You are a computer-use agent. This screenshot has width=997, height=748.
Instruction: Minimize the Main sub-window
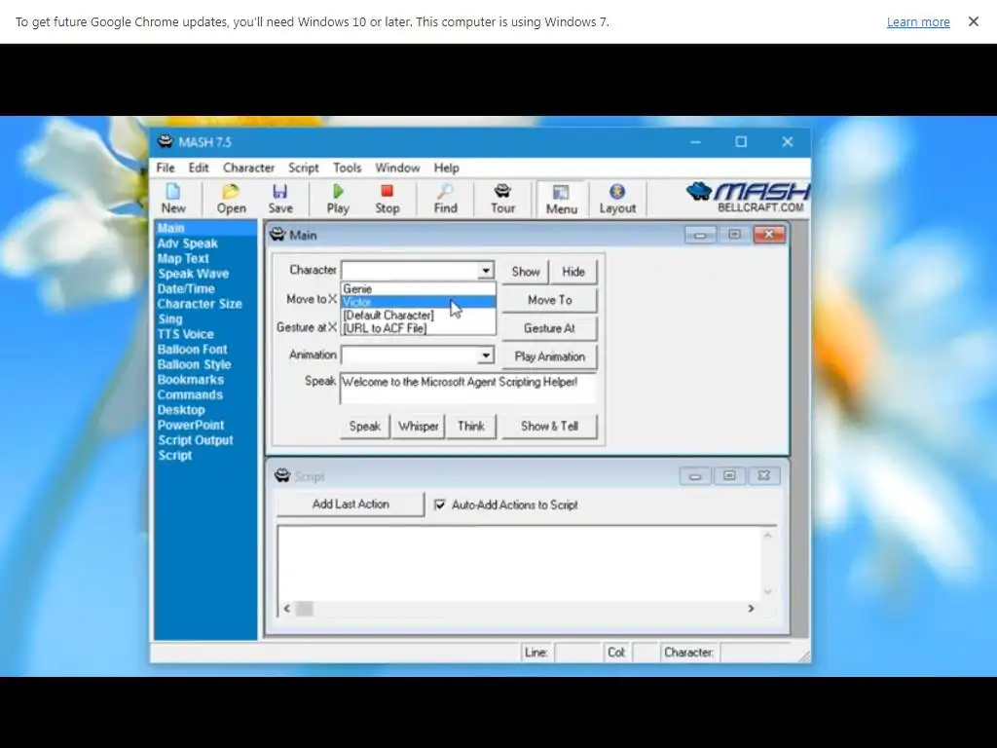(x=700, y=235)
